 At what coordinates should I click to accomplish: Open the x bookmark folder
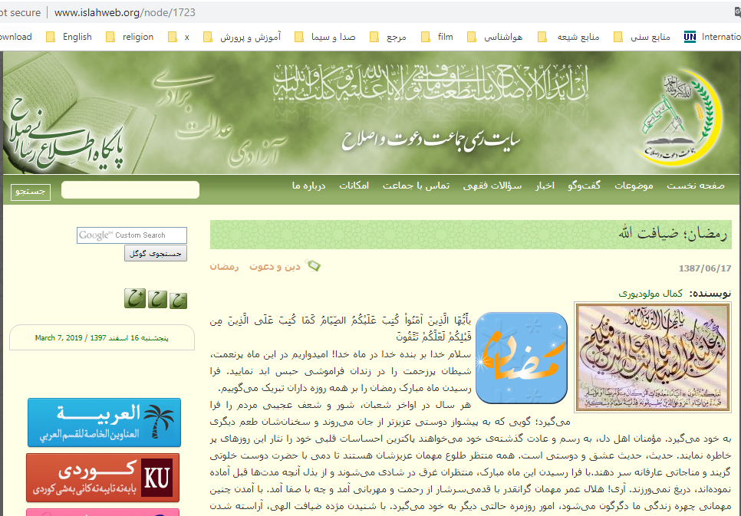coord(179,37)
